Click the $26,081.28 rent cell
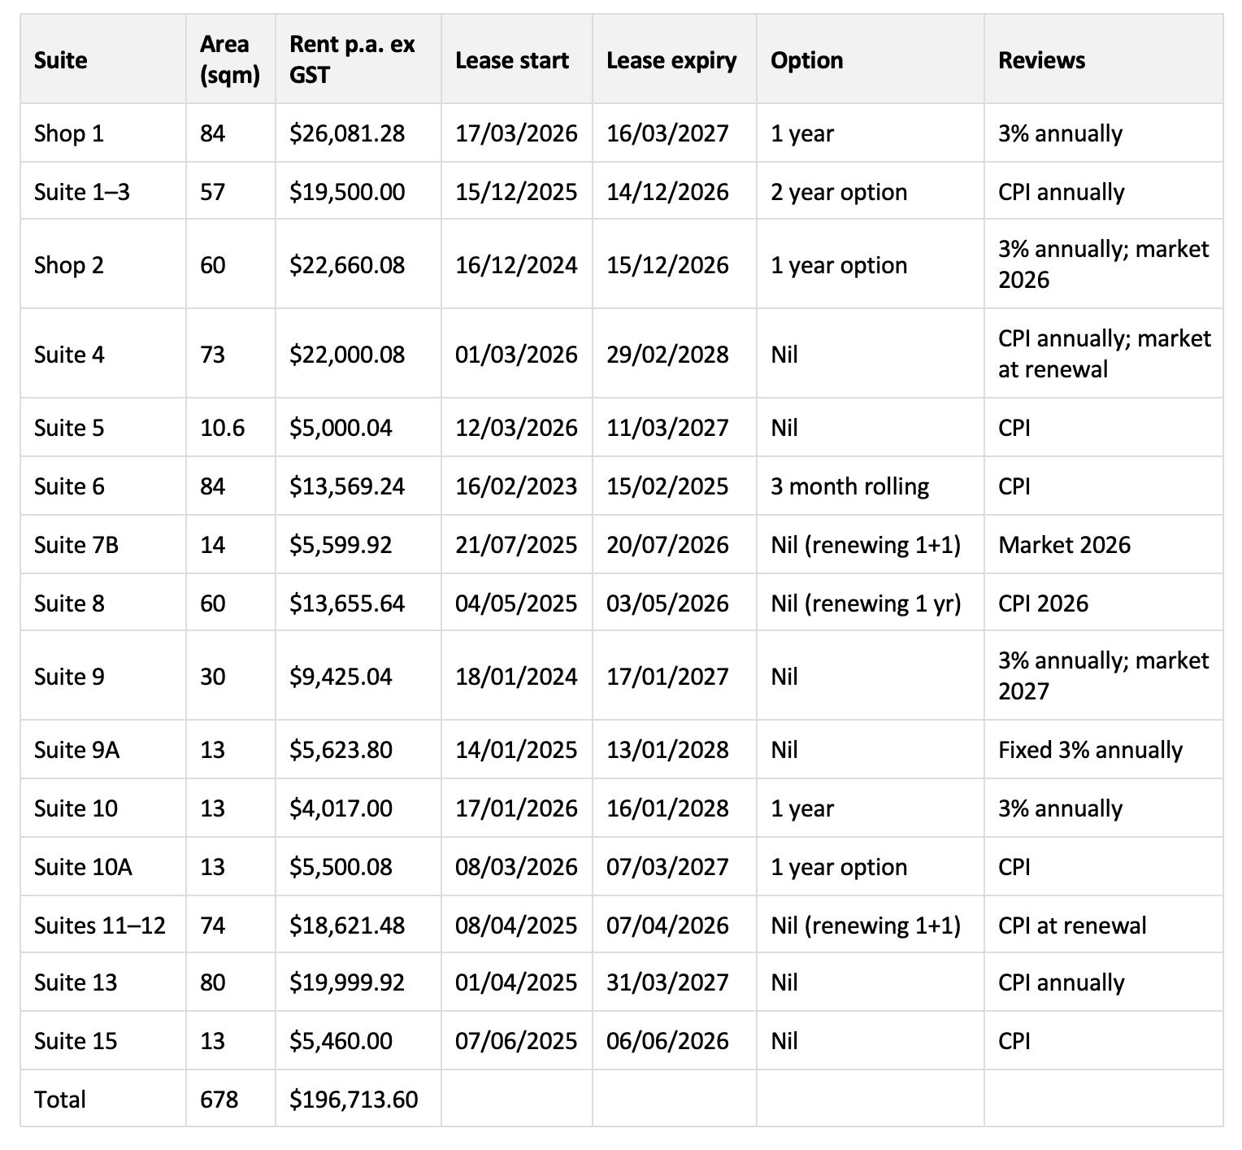The width and height of the screenshot is (1242, 1150). pyautogui.click(x=347, y=133)
